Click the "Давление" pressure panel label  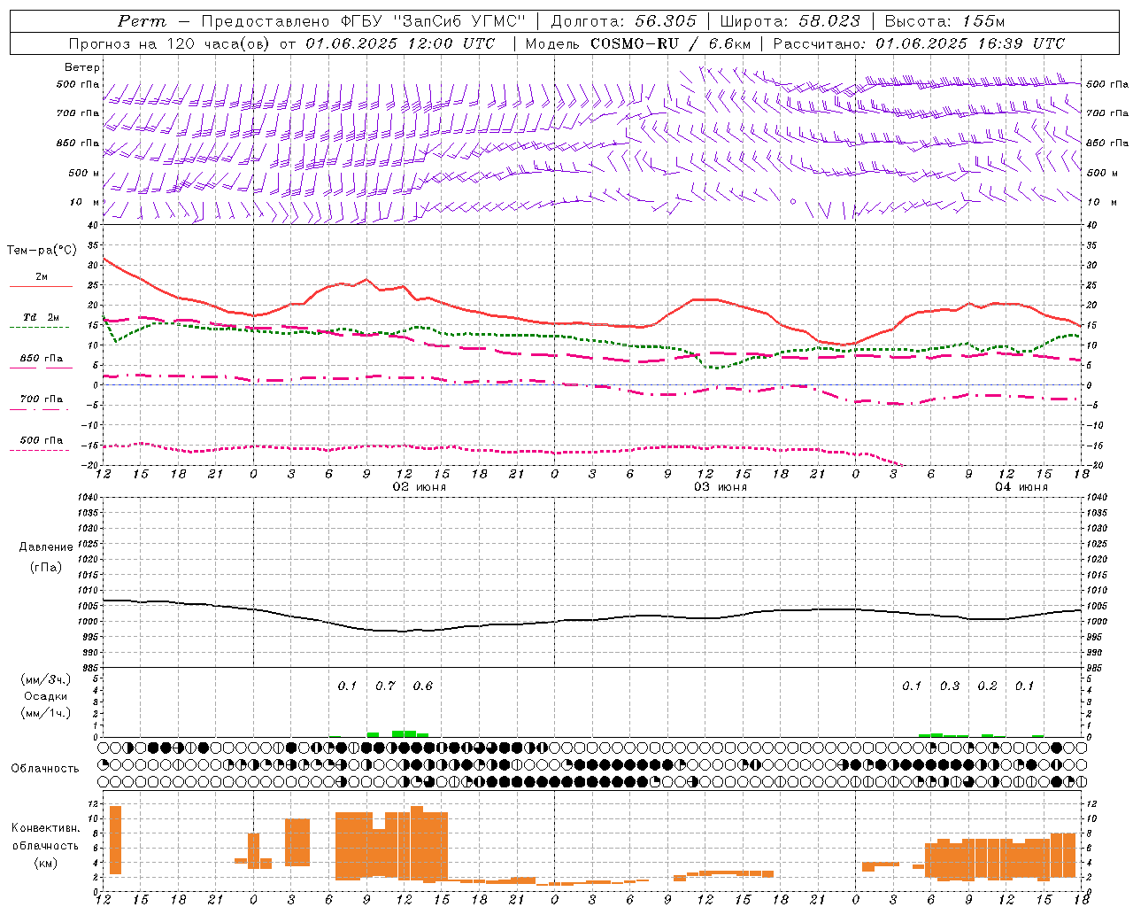(x=46, y=547)
